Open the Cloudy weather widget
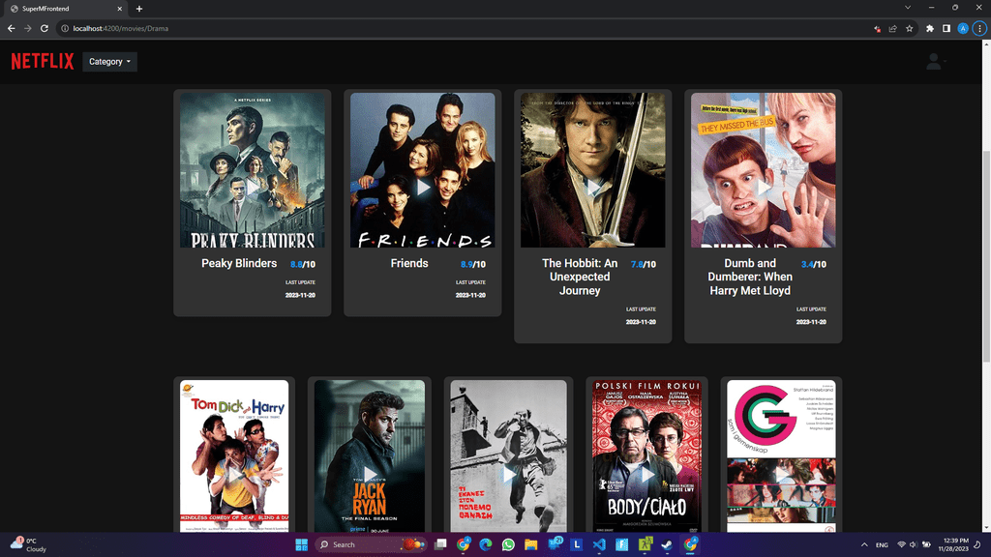The image size is (991, 557). (x=28, y=544)
